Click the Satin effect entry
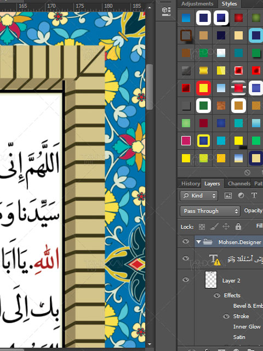263x351 pixels. (239, 337)
